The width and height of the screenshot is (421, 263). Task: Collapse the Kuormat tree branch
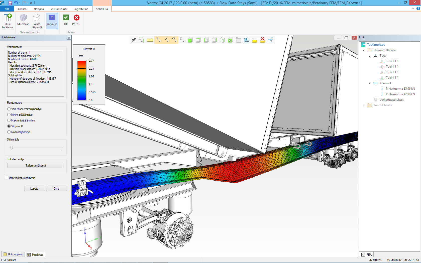click(370, 83)
